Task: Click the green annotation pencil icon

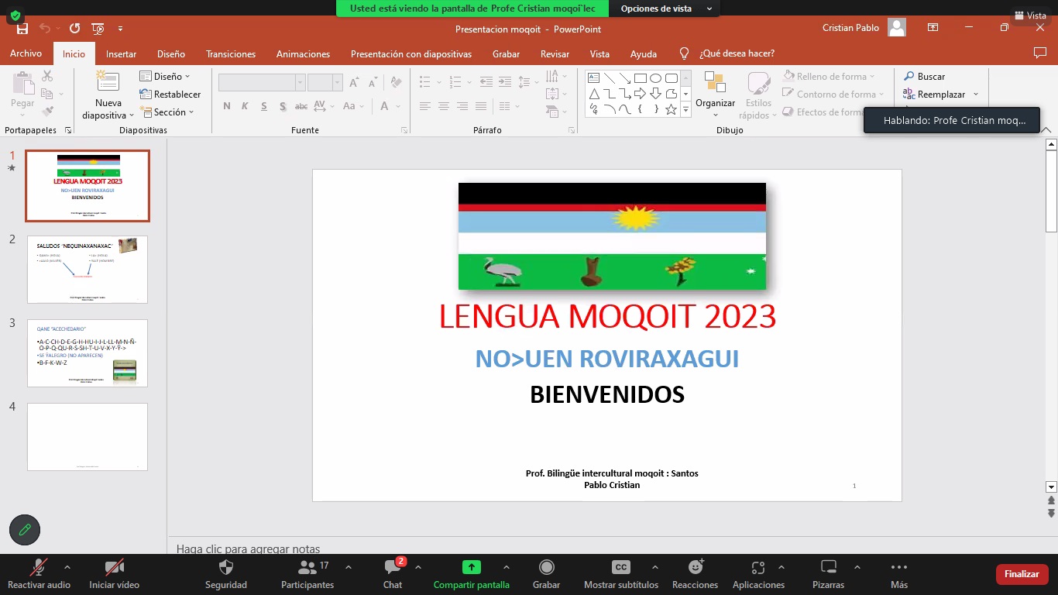Action: click(25, 530)
